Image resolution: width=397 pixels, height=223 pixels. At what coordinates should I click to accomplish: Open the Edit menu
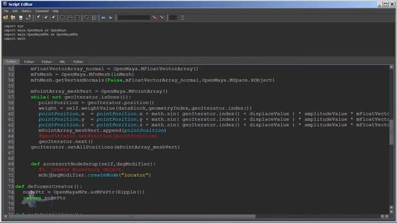pos(15,11)
